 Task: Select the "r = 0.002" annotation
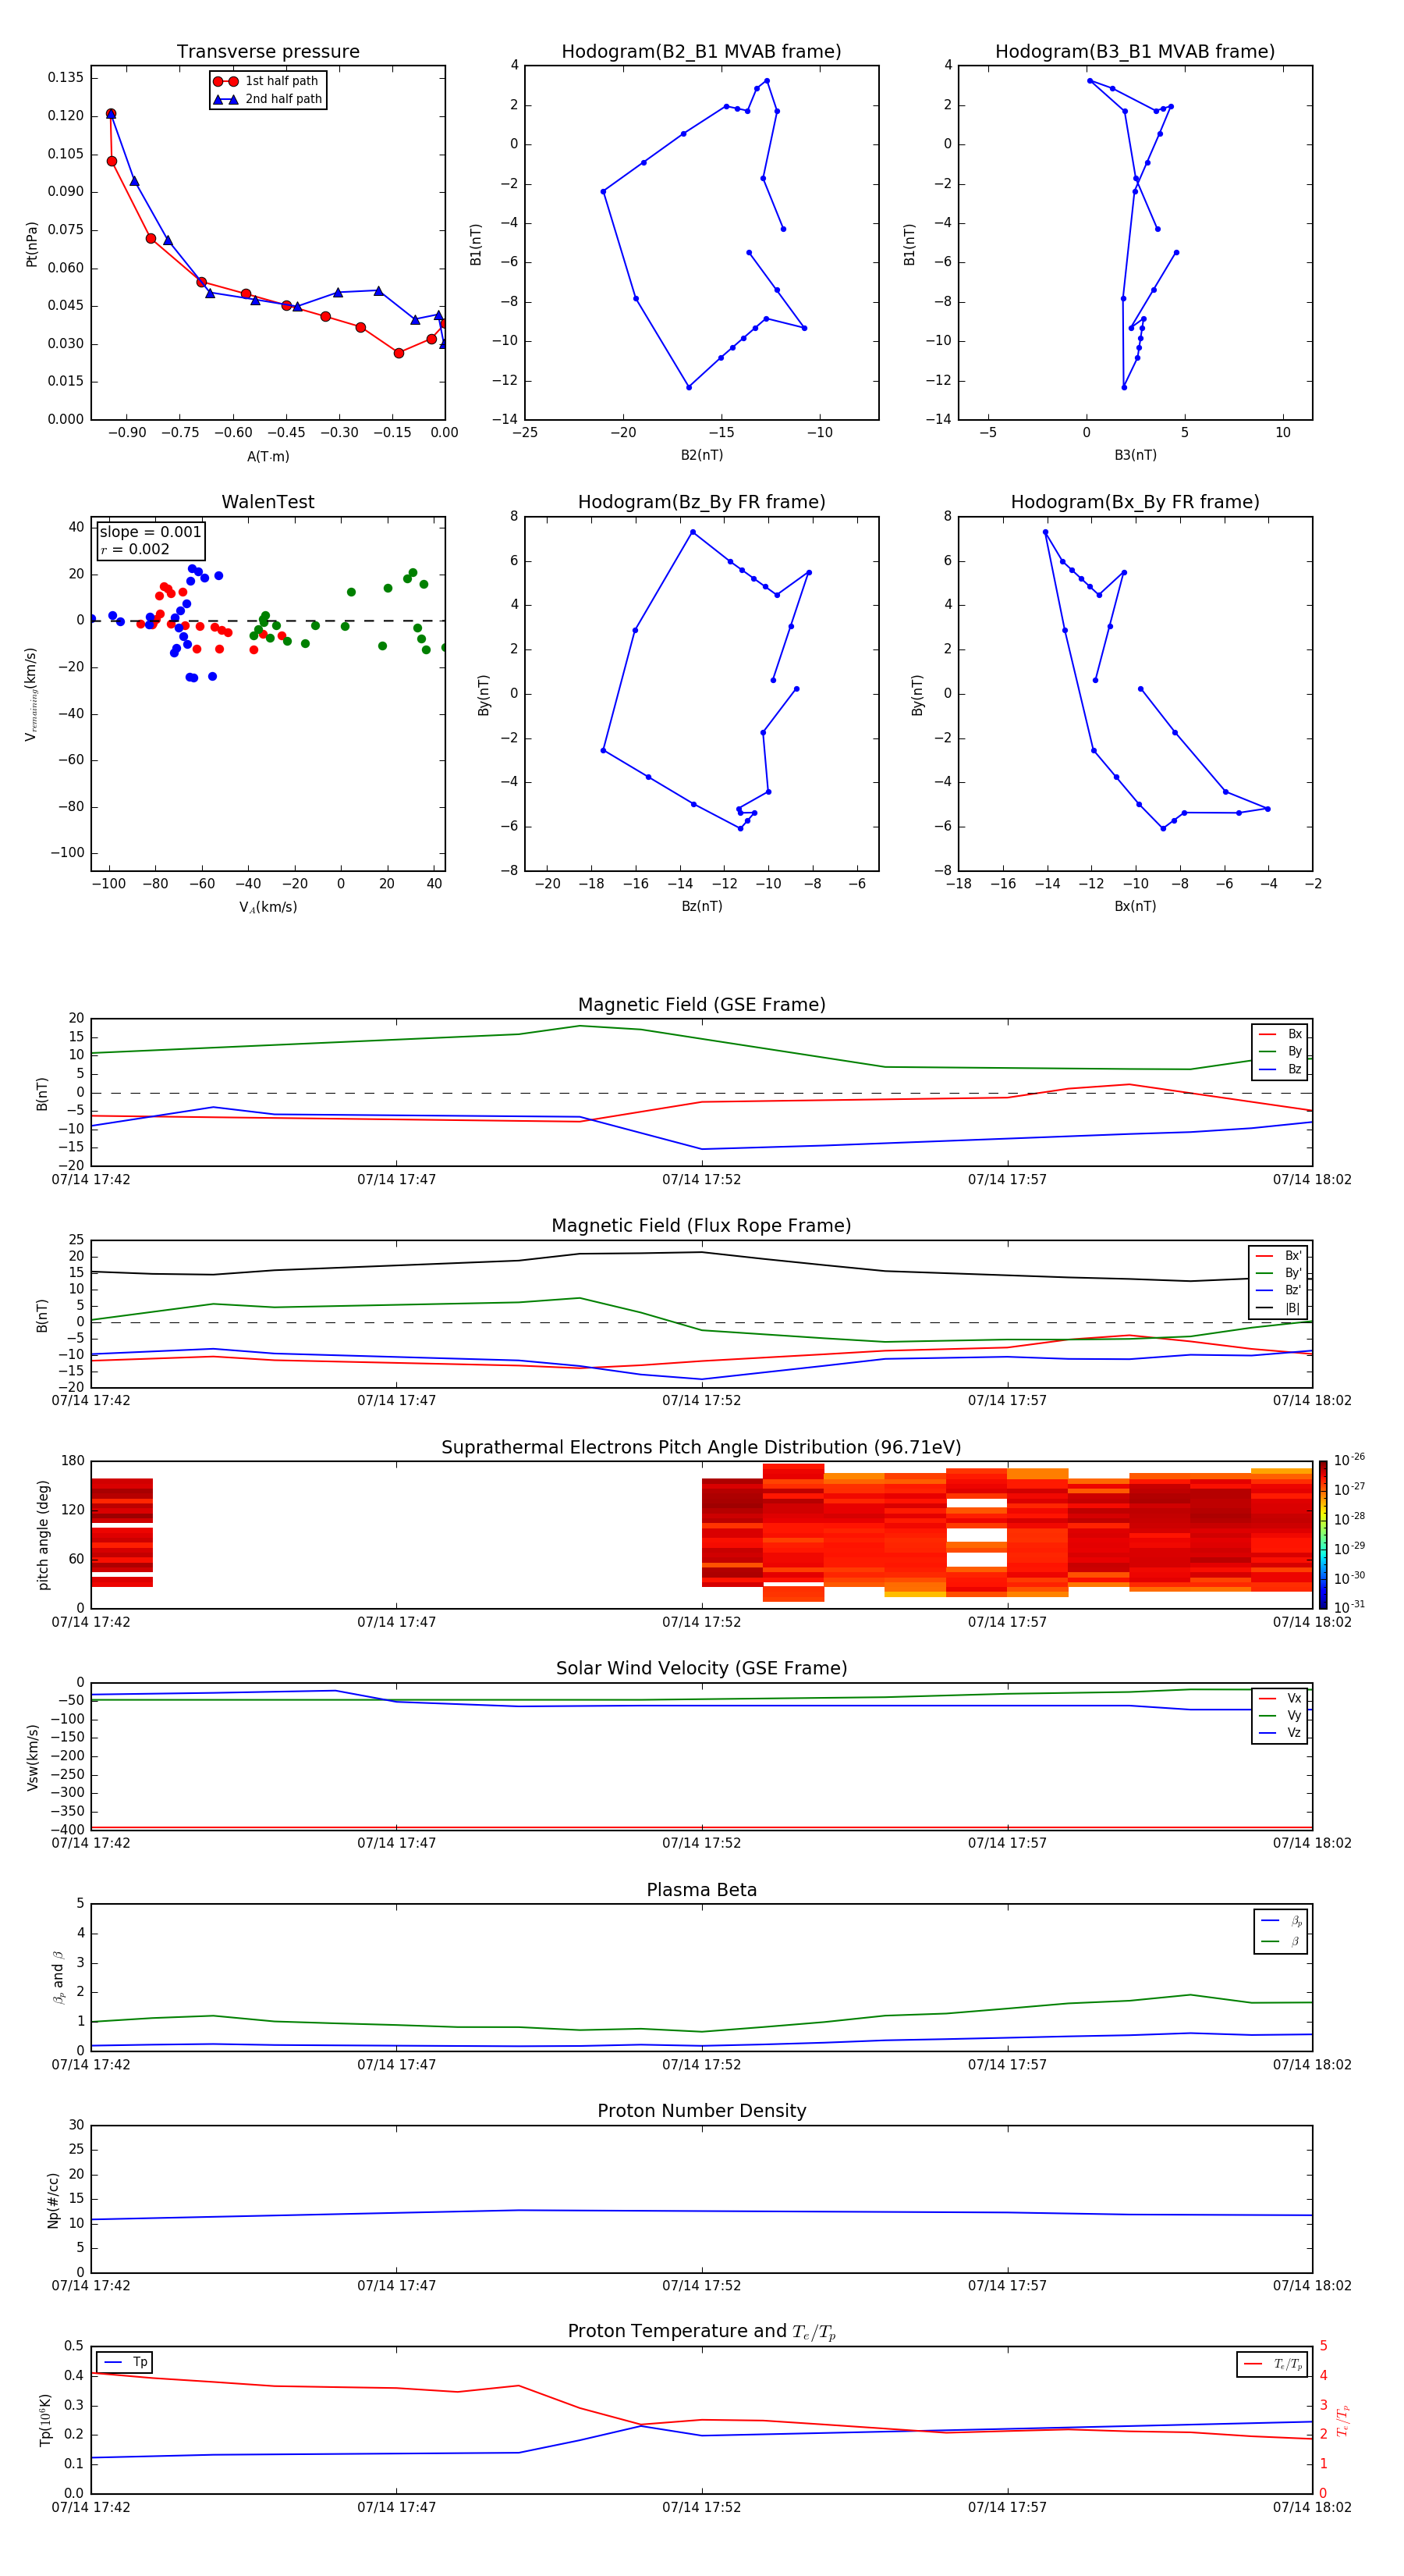coord(135,549)
